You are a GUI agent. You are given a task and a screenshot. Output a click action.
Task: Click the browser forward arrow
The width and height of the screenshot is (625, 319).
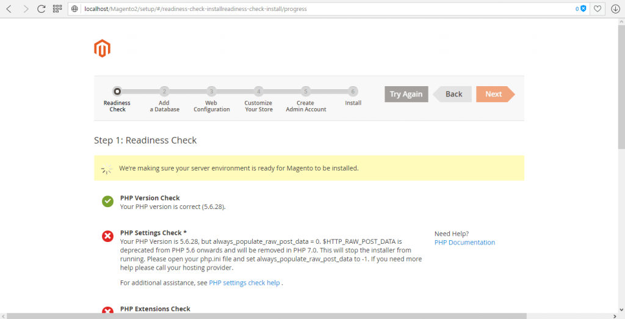[x=26, y=9]
